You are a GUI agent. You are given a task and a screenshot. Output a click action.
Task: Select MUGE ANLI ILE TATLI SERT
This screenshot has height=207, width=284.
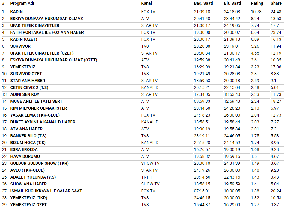[36, 101]
